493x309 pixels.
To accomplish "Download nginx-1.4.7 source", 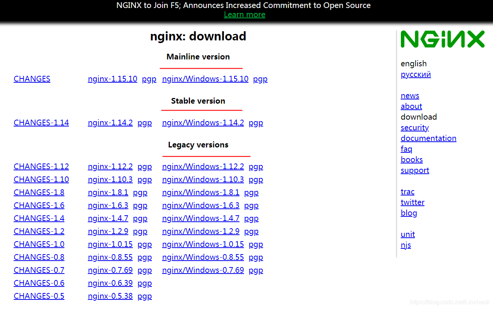I will click(108, 218).
